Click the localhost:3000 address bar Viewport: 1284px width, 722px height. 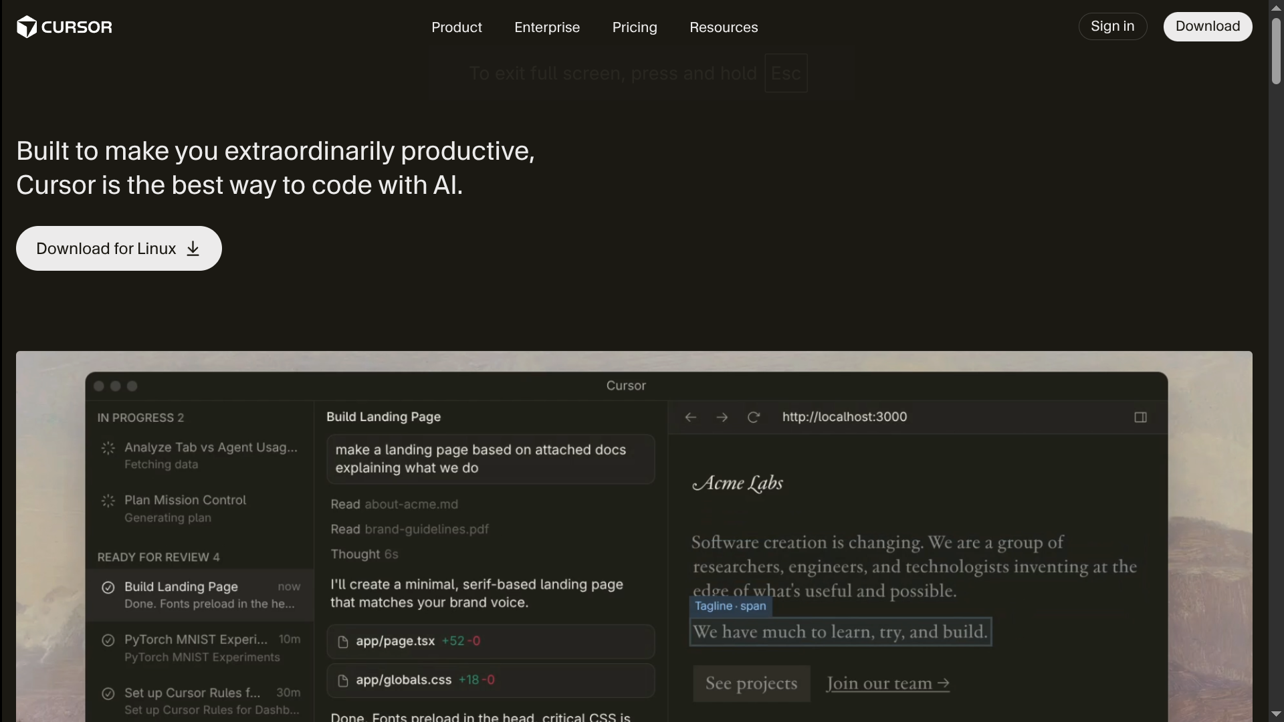coord(844,416)
